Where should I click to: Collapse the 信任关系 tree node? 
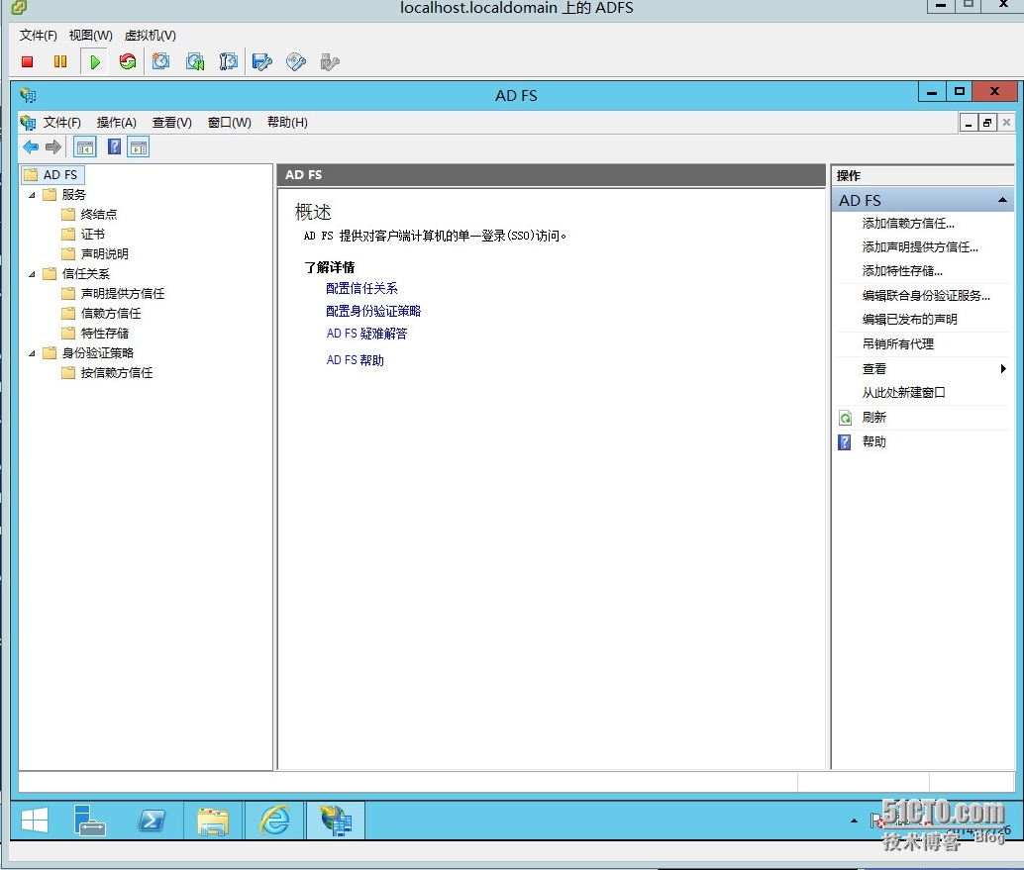(32, 274)
